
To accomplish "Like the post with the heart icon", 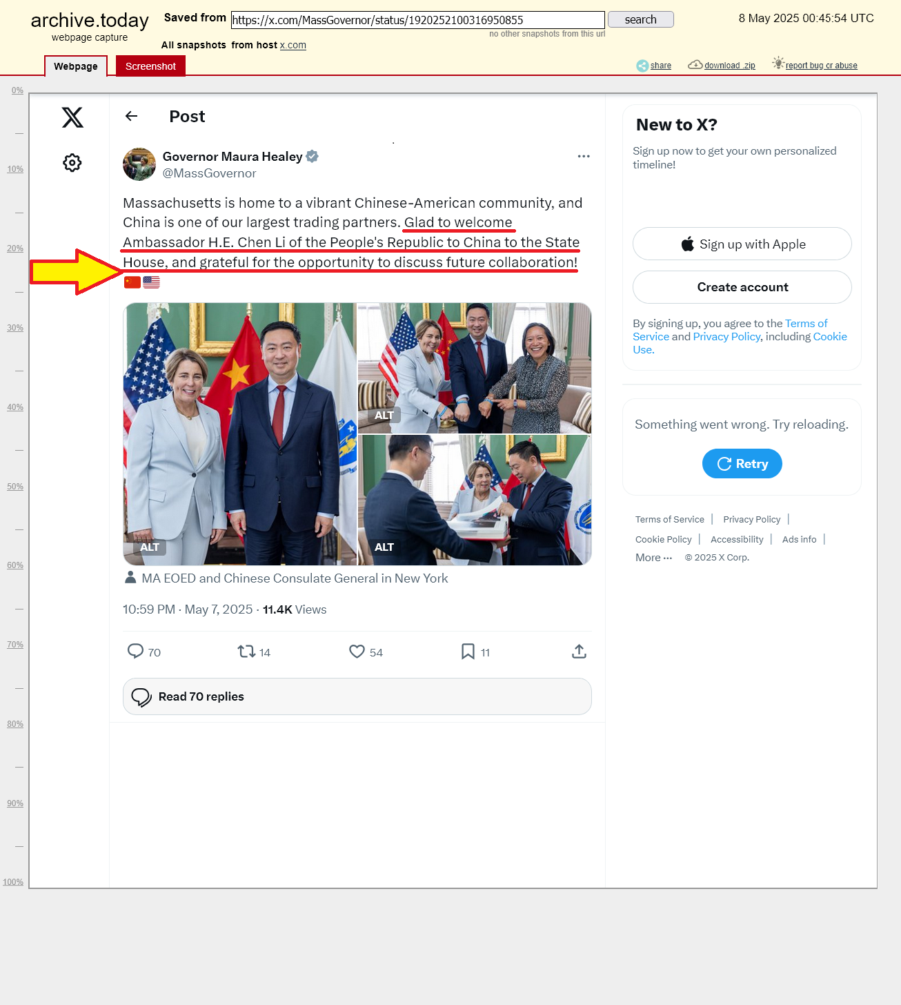I will [x=357, y=651].
